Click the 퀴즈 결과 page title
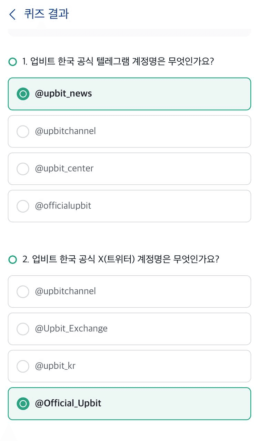Viewport: 259px width, 441px height. [47, 14]
